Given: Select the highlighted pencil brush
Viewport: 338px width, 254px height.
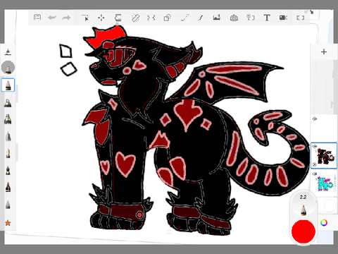Looking at the screenshot, I should click(8, 85).
